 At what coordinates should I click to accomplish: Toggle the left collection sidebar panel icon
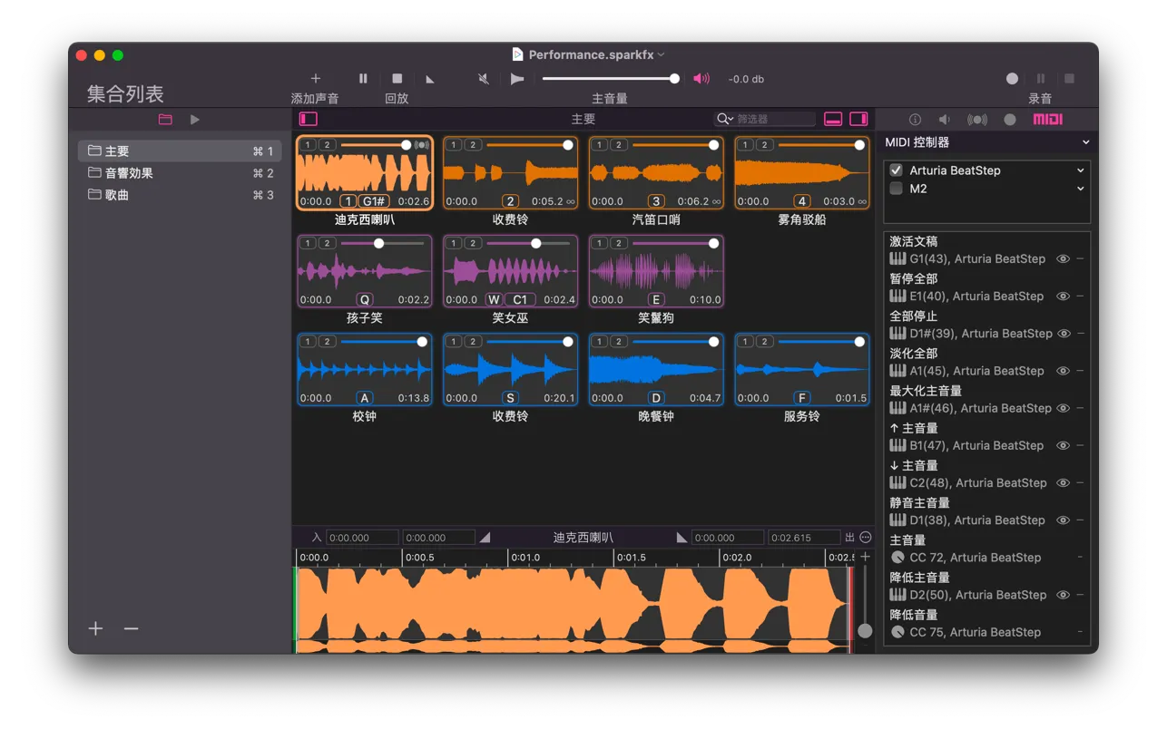point(308,119)
